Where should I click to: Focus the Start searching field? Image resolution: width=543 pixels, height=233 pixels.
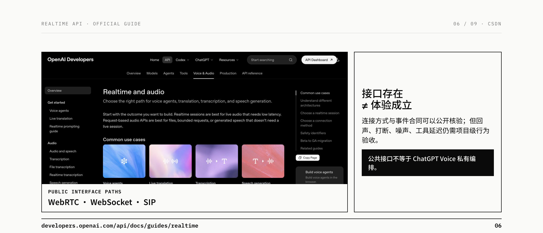(272, 60)
